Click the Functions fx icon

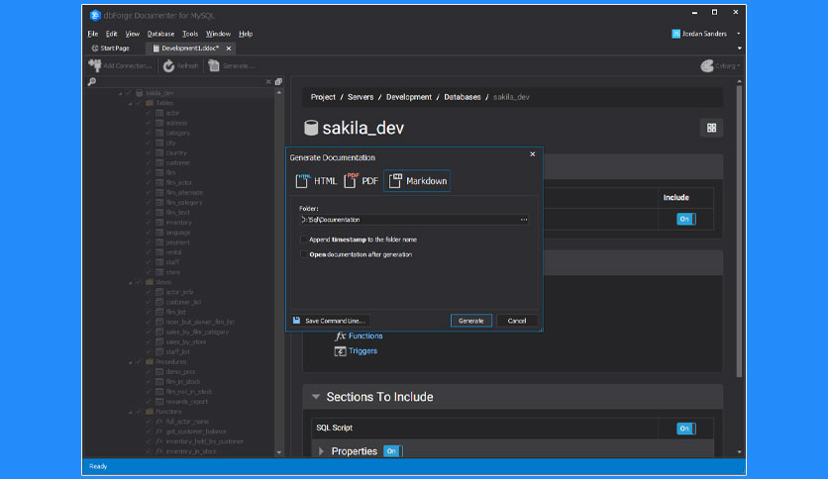click(340, 336)
